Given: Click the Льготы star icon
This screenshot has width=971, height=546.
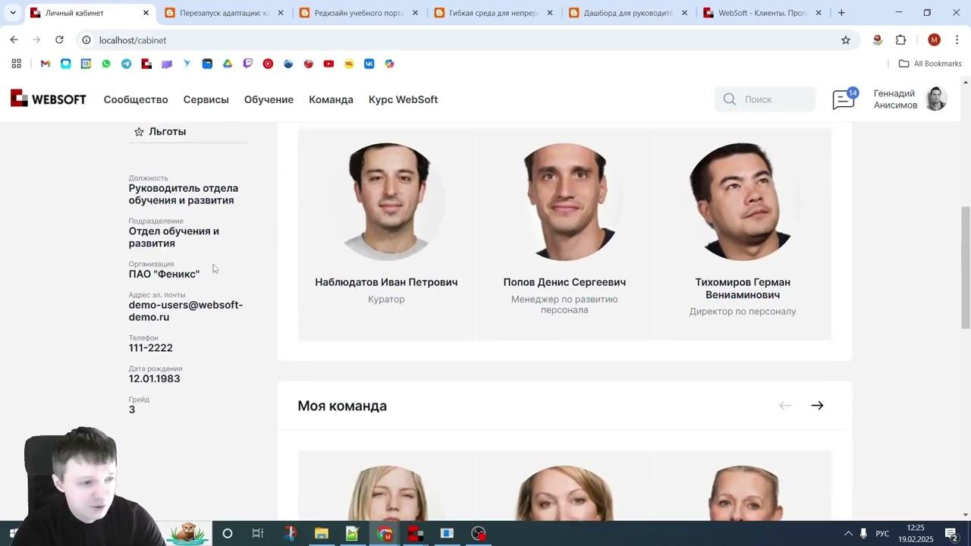Looking at the screenshot, I should pyautogui.click(x=139, y=132).
